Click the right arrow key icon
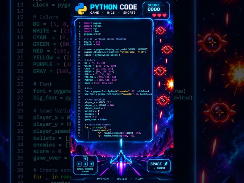The width and height of the screenshot is (244, 183). pos(91,164)
